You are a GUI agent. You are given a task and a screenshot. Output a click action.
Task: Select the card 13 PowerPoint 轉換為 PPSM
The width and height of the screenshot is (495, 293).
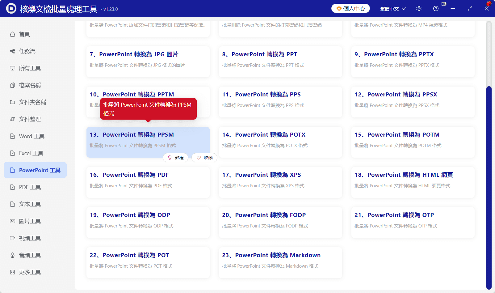click(x=148, y=142)
